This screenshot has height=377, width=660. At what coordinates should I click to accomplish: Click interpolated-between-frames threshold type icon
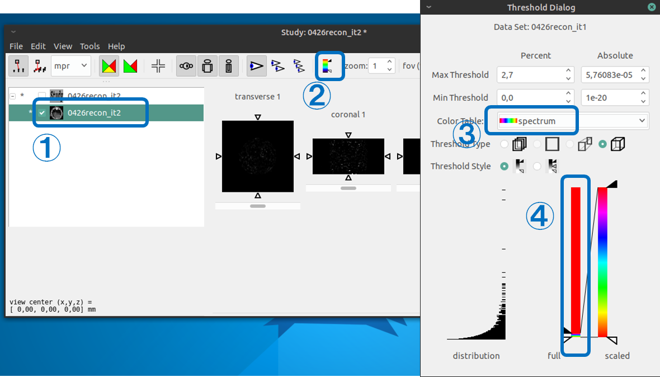click(584, 144)
